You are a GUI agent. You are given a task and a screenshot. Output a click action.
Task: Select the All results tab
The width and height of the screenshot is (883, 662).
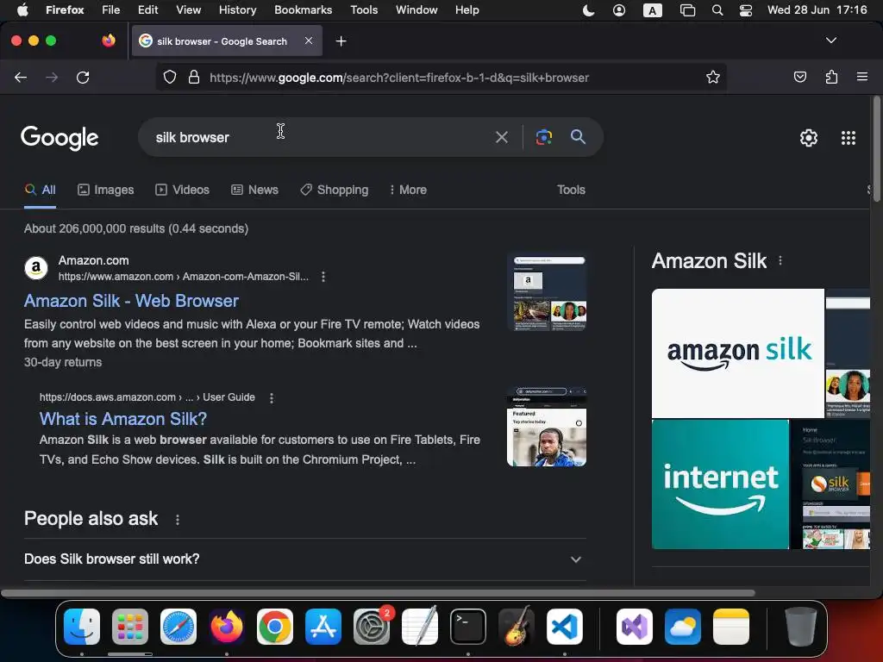40,190
